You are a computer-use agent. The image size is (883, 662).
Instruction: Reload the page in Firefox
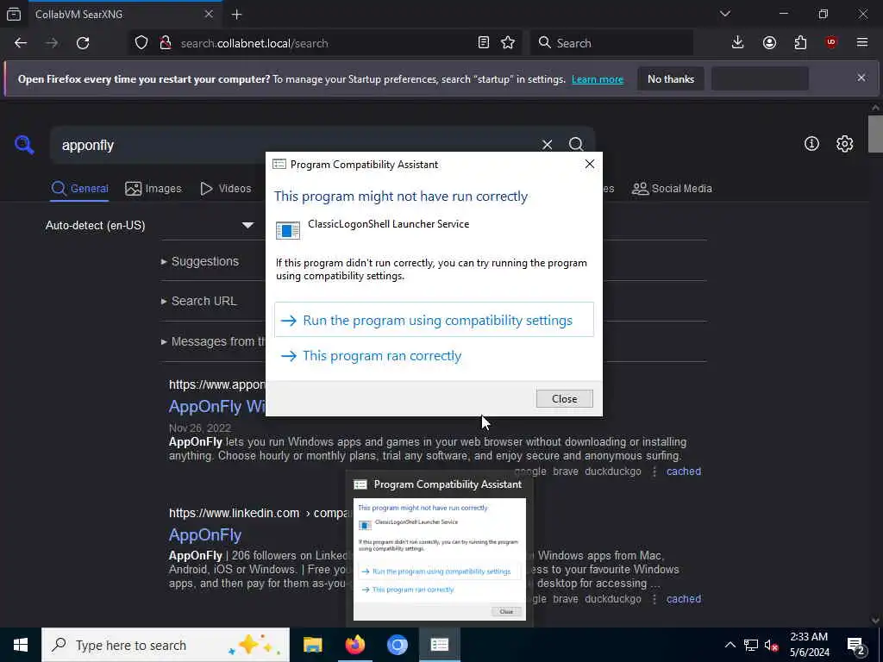[83, 43]
